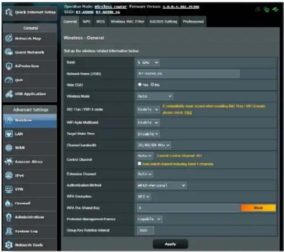284x252 pixels.
Task: Switch to the WDS tab
Action: [101, 21]
